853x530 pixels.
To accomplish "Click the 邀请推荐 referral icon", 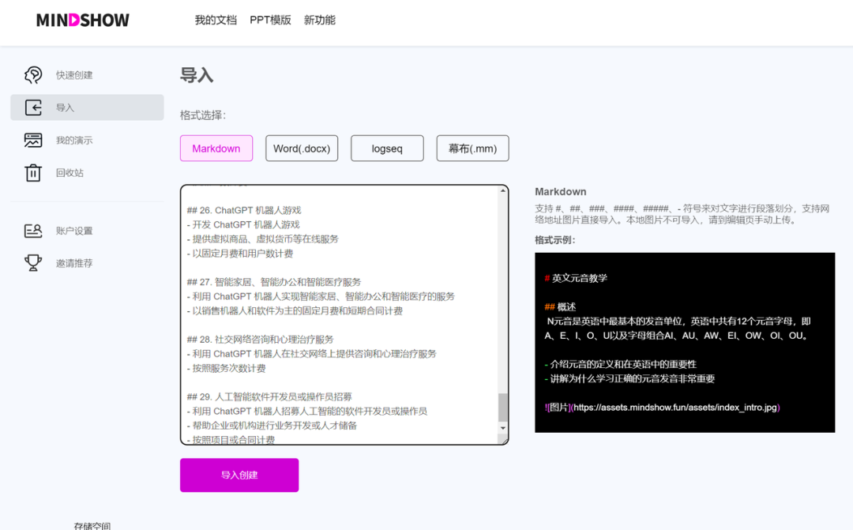I will (32, 262).
